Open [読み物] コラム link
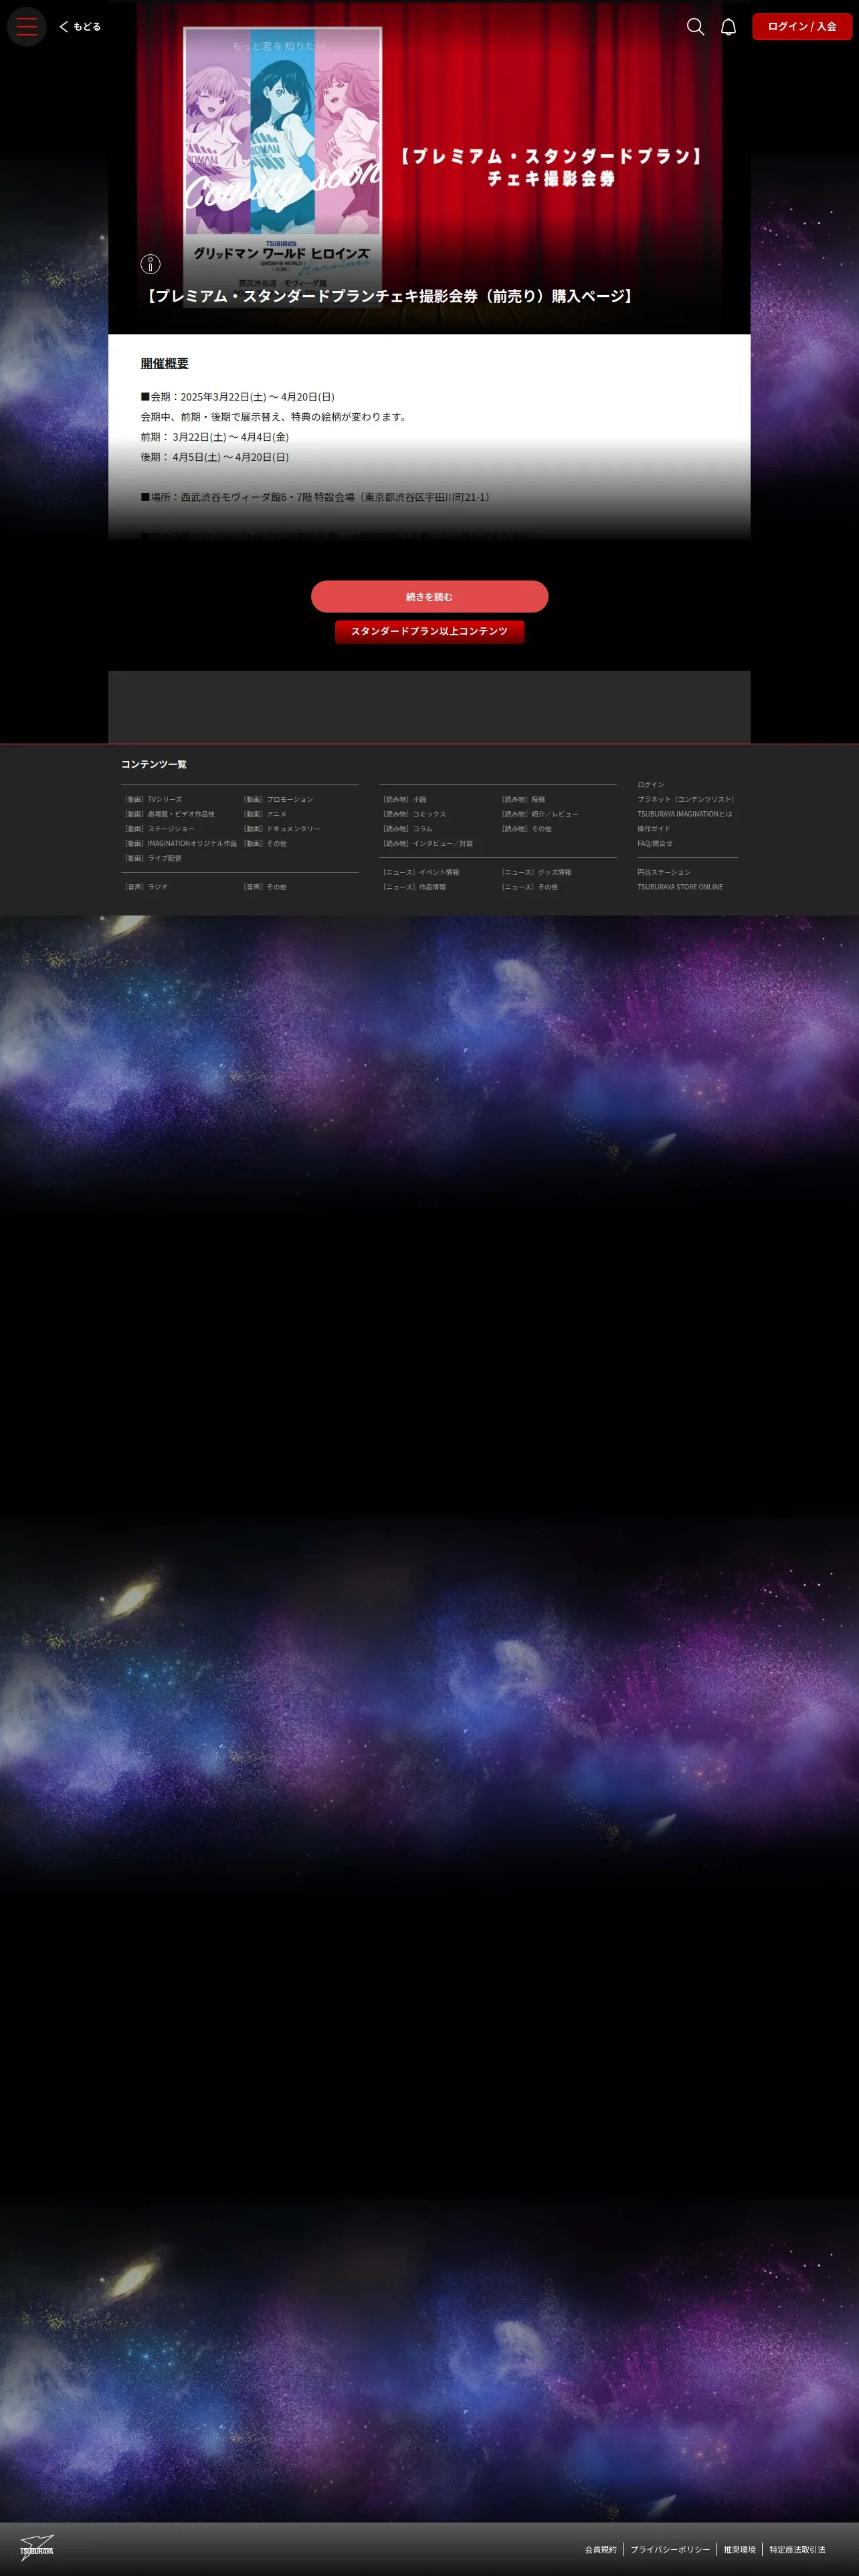 pos(407,829)
